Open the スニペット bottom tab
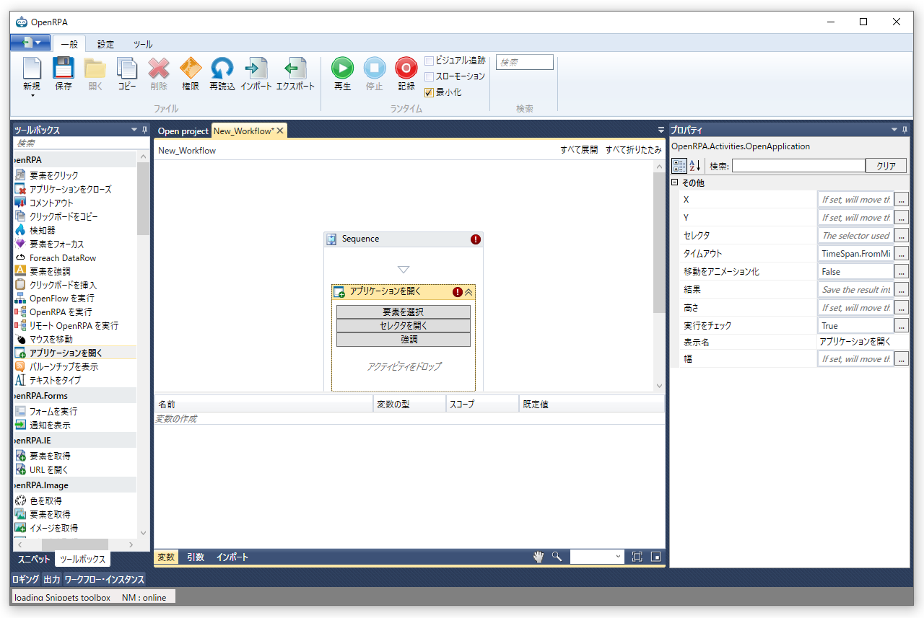 34,559
